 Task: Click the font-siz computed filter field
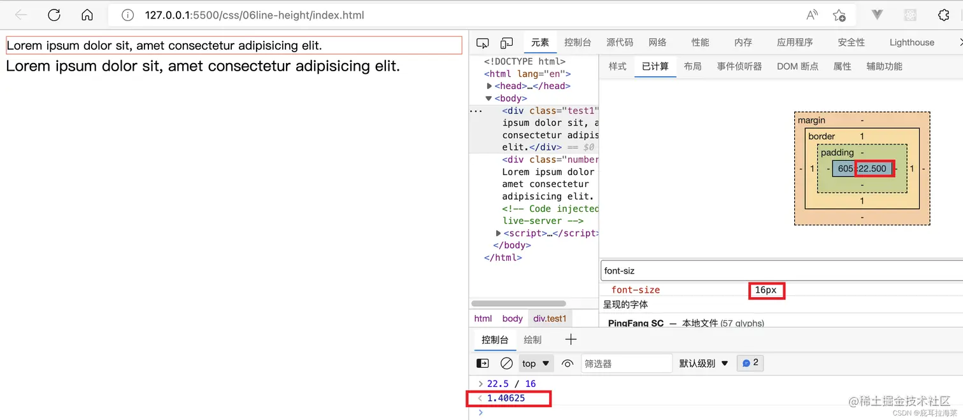(781, 270)
